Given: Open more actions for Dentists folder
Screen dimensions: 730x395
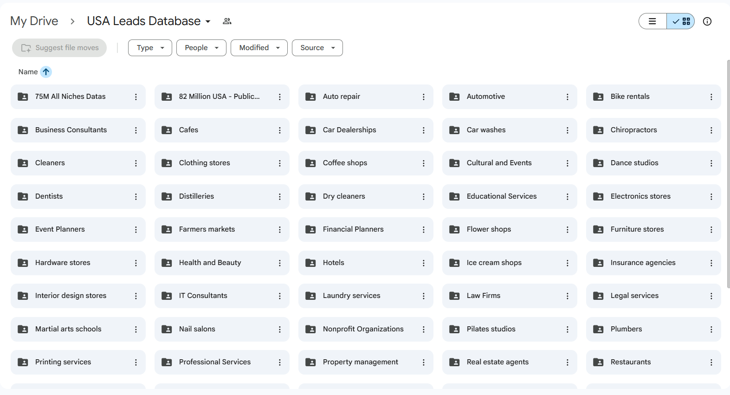Looking at the screenshot, I should click(136, 197).
